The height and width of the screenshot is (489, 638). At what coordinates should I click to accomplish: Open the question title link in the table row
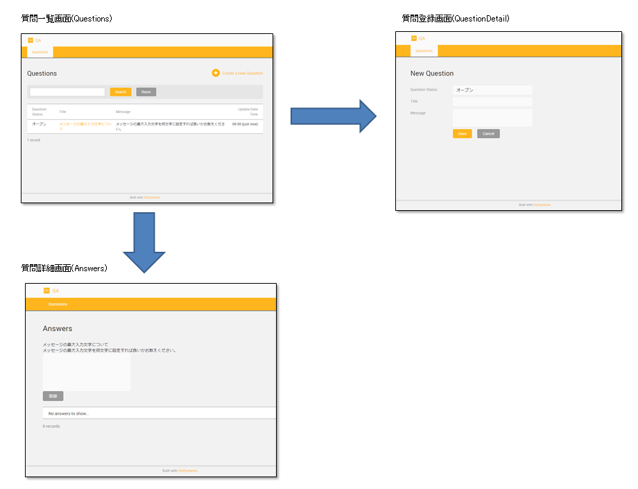coord(85,126)
